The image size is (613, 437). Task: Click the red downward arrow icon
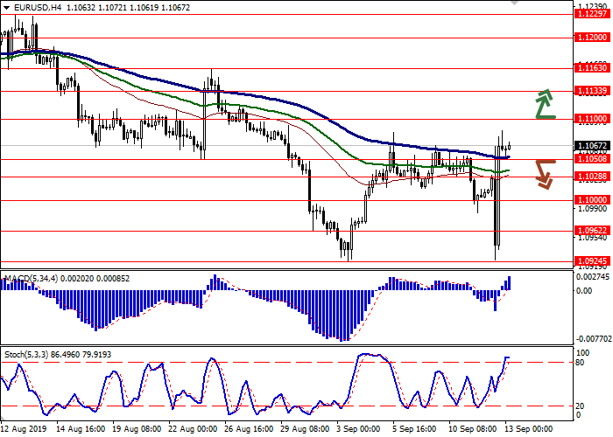point(546,173)
